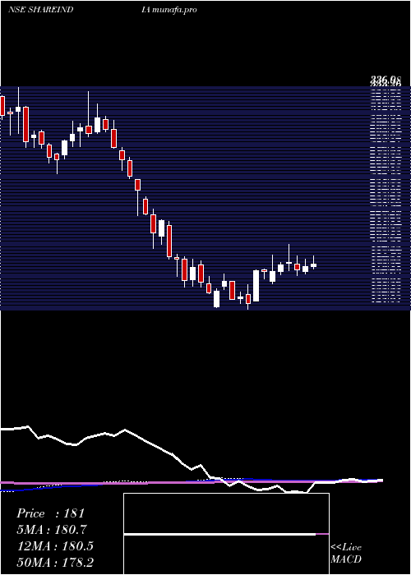411x575 pixels.
Task: Click the MACD histogram box
Action: (226, 534)
